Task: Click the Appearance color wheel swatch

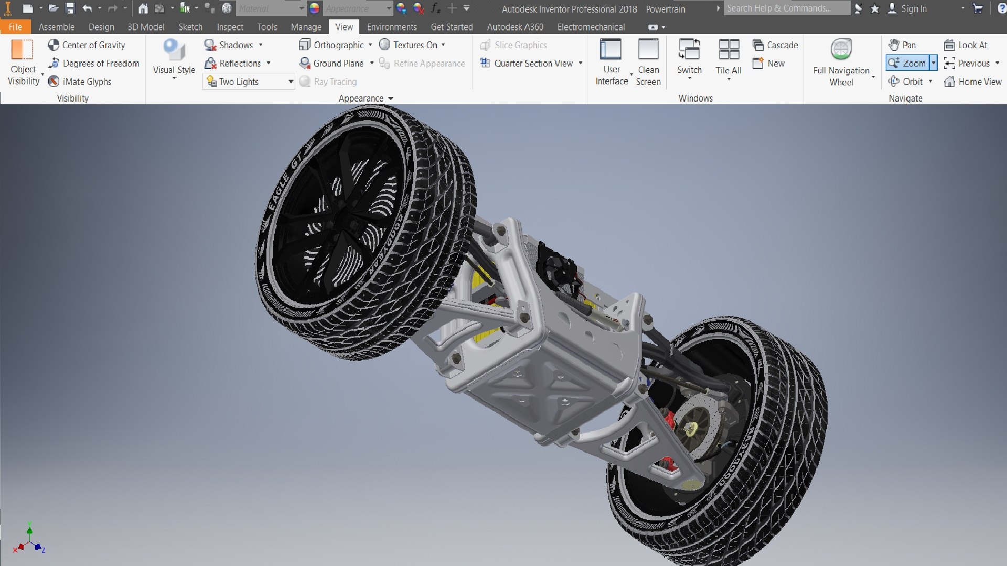Action: [x=315, y=8]
